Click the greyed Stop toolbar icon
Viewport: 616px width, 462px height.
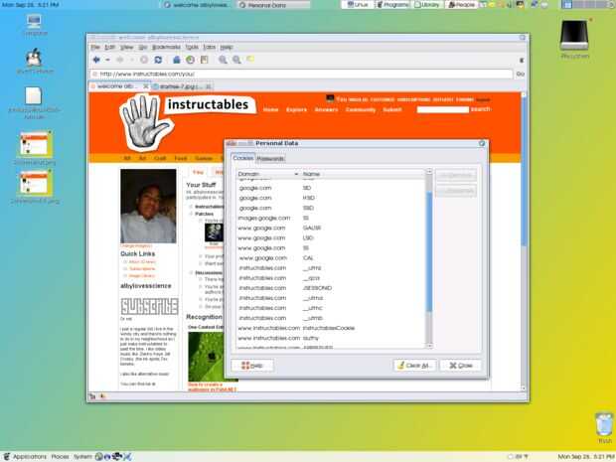(144, 60)
